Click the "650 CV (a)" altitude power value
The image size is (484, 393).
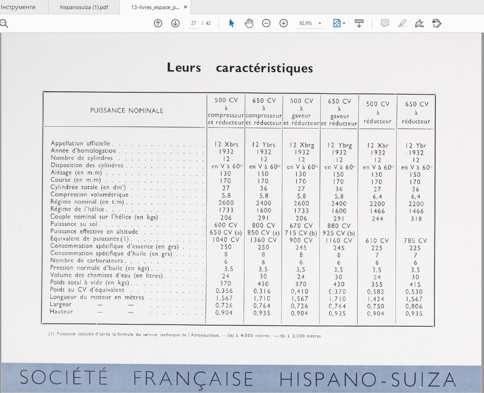(226, 232)
